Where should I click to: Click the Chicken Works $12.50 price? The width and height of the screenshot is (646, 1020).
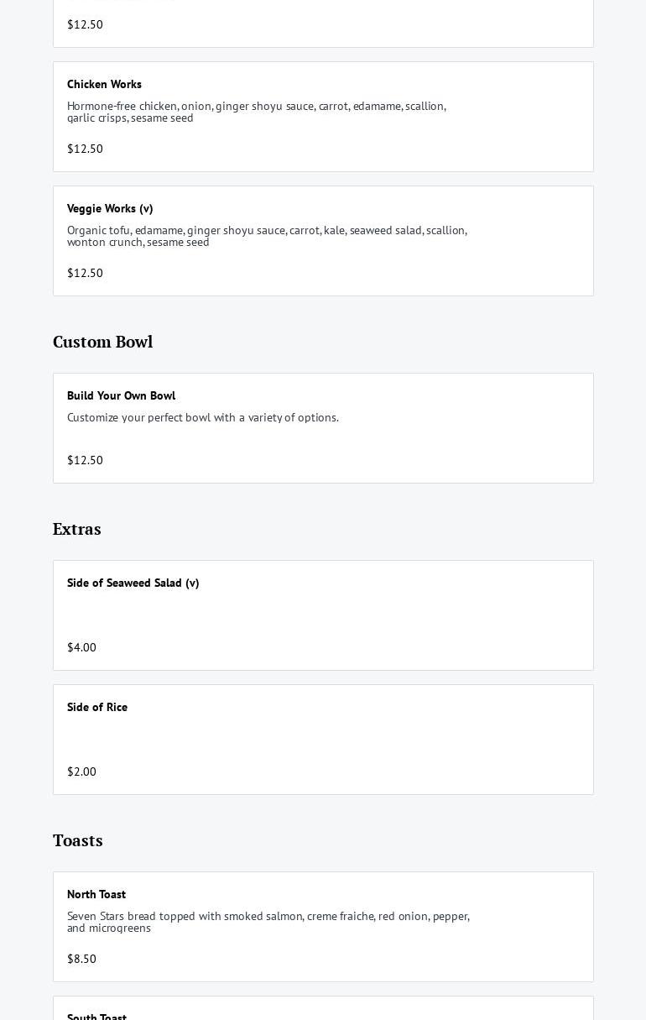(x=85, y=149)
